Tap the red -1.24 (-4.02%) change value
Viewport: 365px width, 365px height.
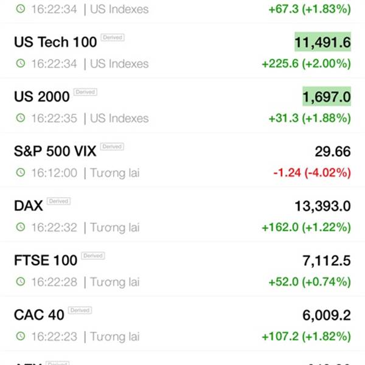[312, 173]
